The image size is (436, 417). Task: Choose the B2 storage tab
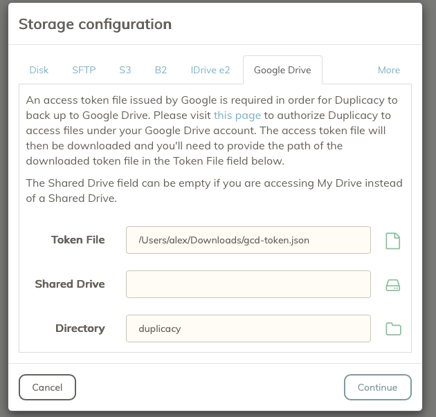tap(161, 70)
